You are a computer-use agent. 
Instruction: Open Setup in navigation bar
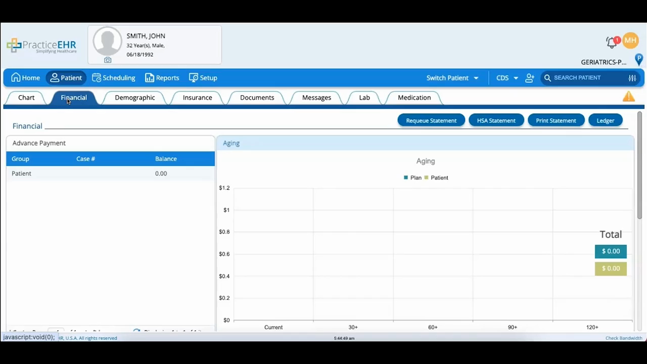203,78
